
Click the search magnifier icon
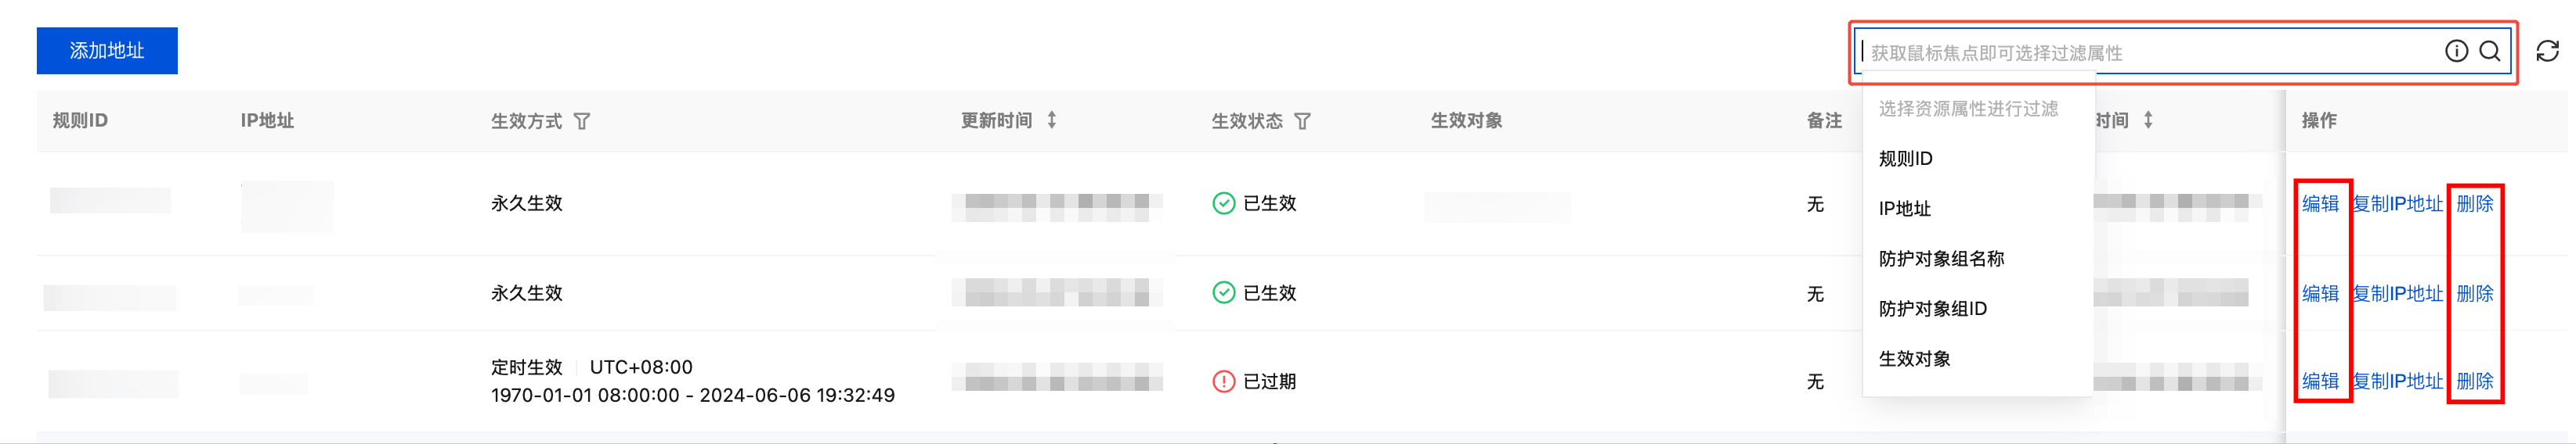click(x=2489, y=51)
